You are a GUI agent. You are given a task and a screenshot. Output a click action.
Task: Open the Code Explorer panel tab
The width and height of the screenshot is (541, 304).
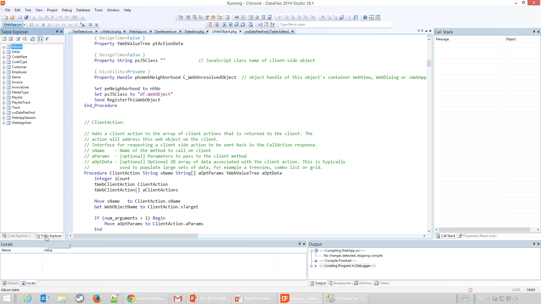click(x=17, y=236)
